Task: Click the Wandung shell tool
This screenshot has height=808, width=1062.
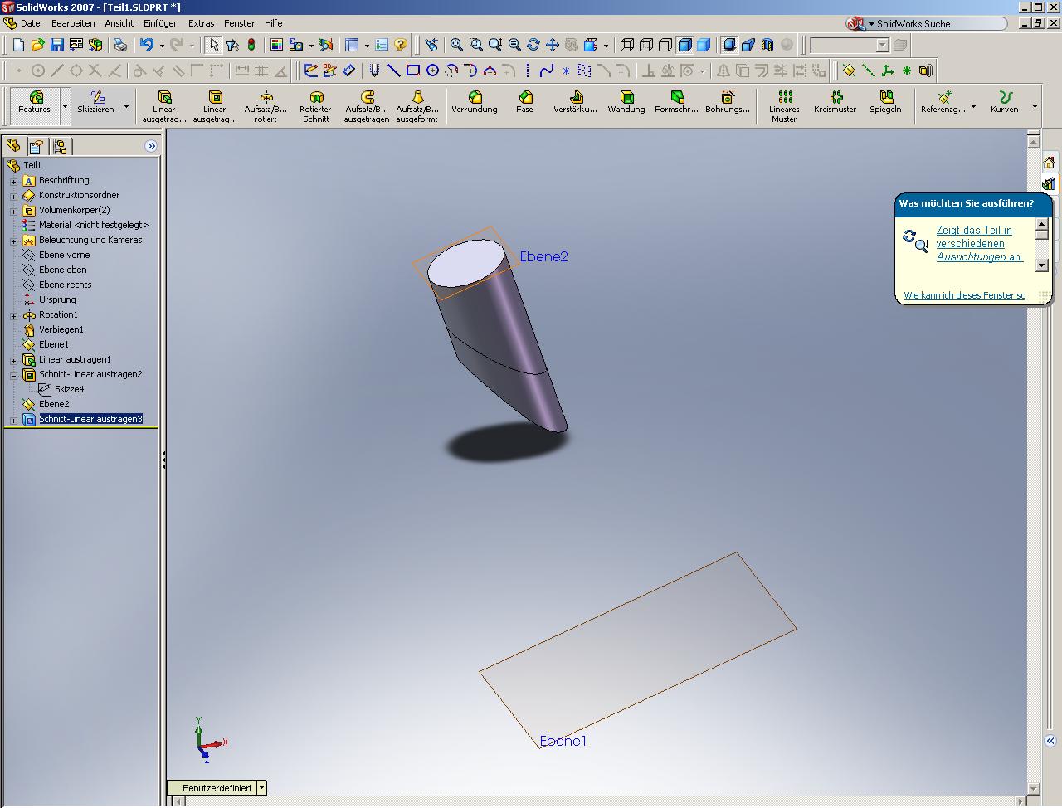Action: [x=626, y=103]
